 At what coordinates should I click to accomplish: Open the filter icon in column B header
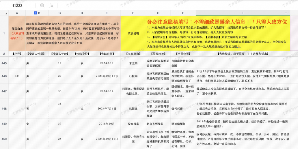pos(35,13)
